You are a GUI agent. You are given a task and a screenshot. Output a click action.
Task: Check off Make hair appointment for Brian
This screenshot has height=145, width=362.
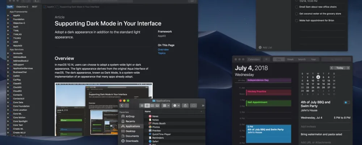coord(297,21)
